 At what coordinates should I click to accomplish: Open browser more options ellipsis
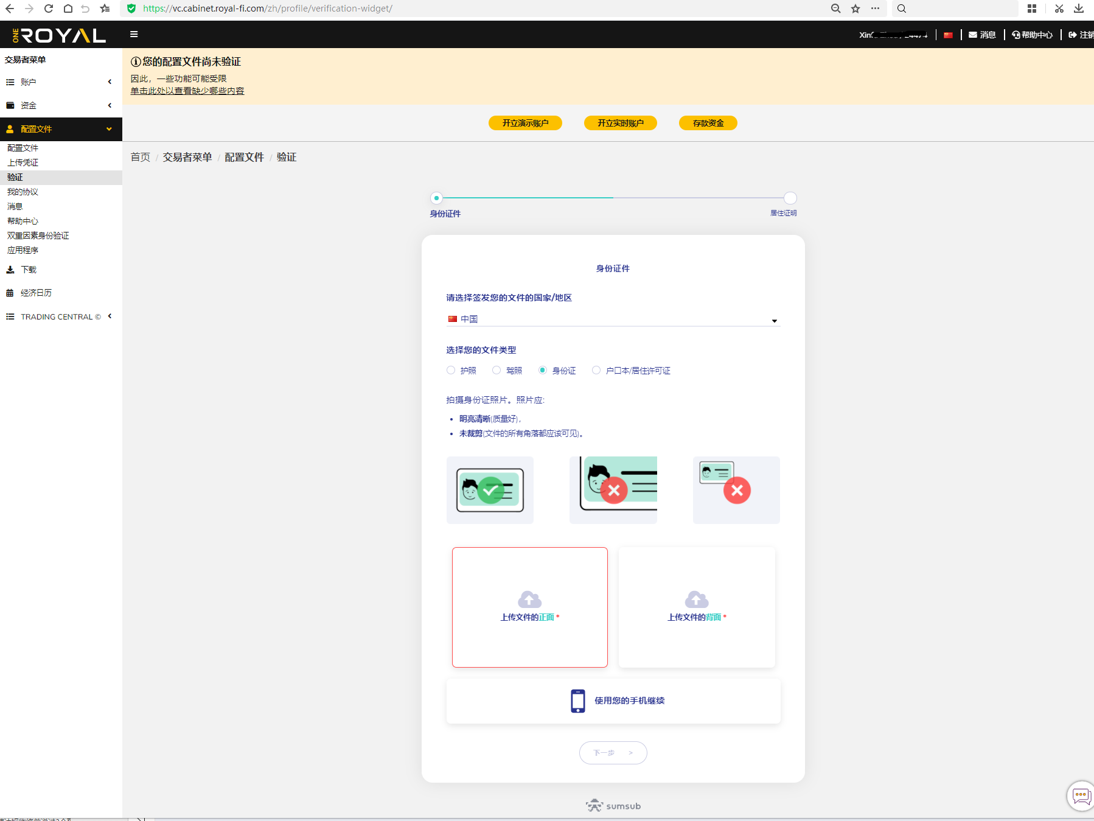875,9
